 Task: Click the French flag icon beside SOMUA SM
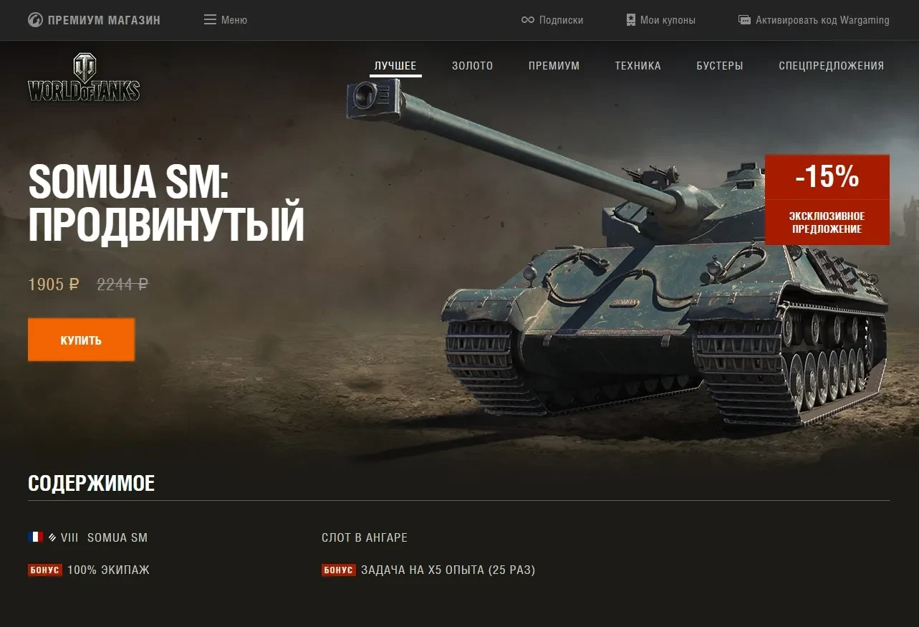coord(36,537)
